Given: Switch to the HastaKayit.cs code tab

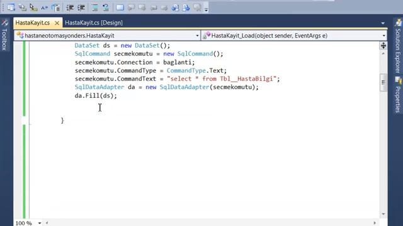Looking at the screenshot, I should [33, 23].
